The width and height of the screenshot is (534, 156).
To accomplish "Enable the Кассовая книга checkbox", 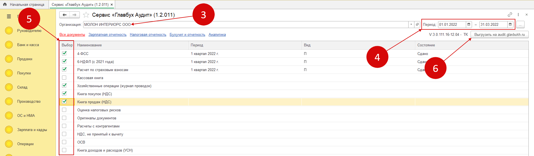I will click(64, 78).
